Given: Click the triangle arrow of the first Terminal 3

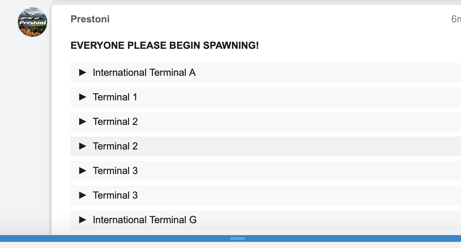Looking at the screenshot, I should pyautogui.click(x=82, y=171).
